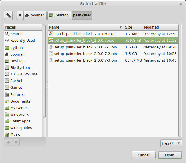Viewport: 186px width, 163px height.
Task: Click the Places column header
Action: tap(23, 27)
